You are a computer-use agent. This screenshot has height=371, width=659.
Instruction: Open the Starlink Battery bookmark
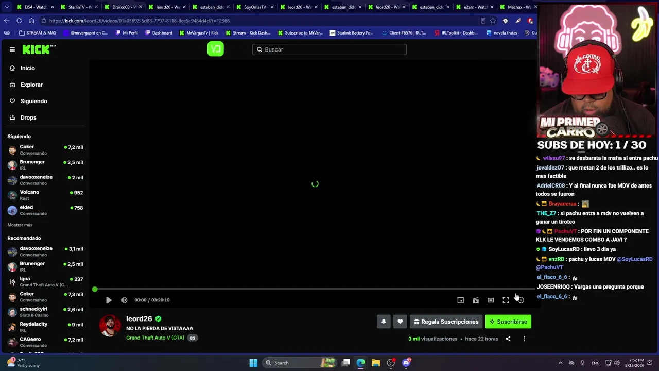pos(352,33)
